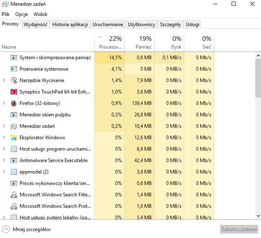261x238 pixels.
Task: Click the appmodel (2) gear icon
Action: pyautogui.click(x=13, y=172)
